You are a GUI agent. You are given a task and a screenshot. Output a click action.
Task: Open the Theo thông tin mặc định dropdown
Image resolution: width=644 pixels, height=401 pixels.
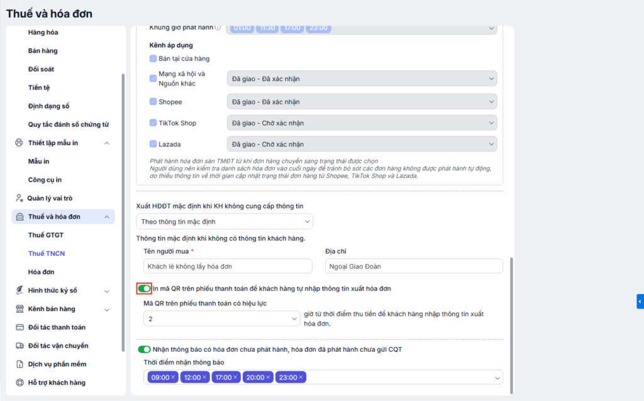[225, 221]
